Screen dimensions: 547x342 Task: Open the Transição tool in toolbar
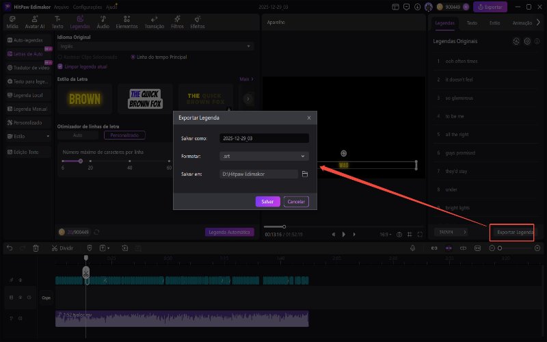pyautogui.click(x=154, y=21)
